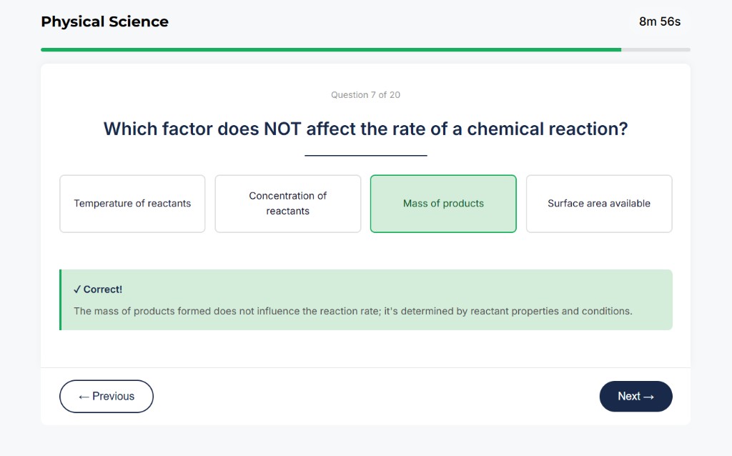The width and height of the screenshot is (732, 456).
Task: Select the Surface area available answer
Action: point(598,204)
